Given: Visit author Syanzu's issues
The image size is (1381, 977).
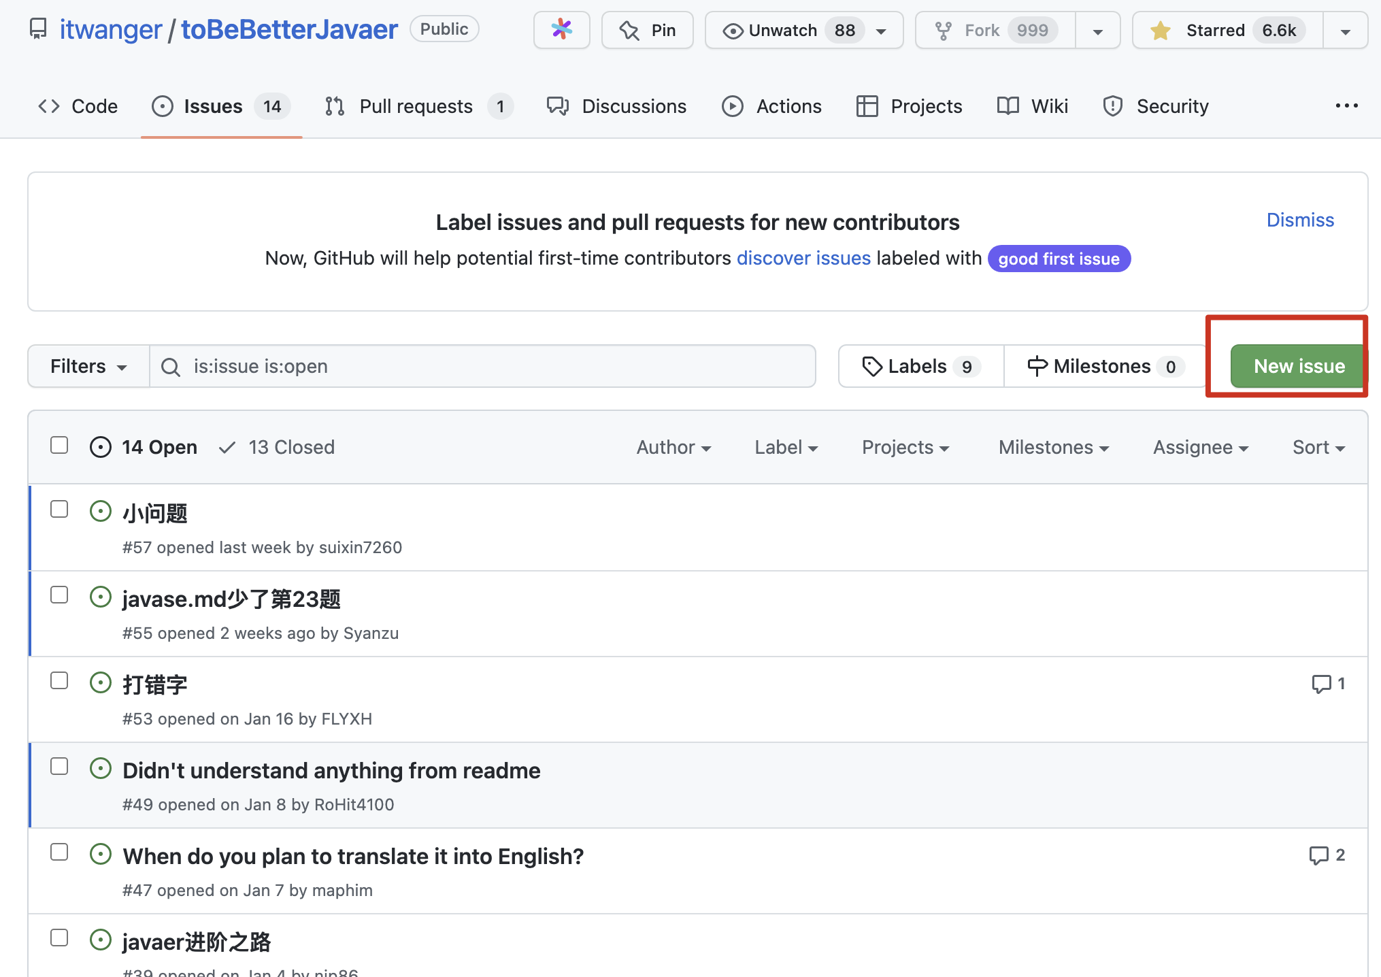Looking at the screenshot, I should point(371,633).
